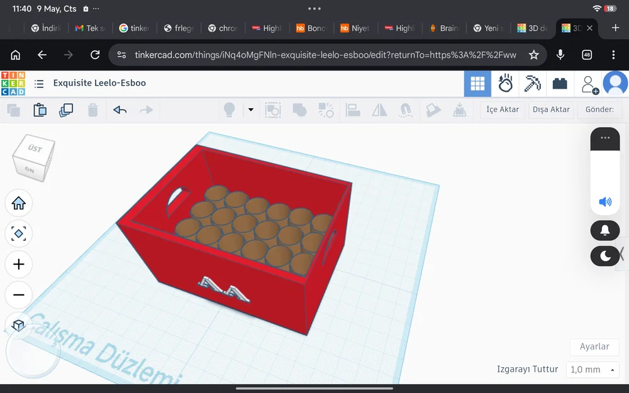
Task: Switch to the Tek s Gmail tab
Action: tap(90, 28)
